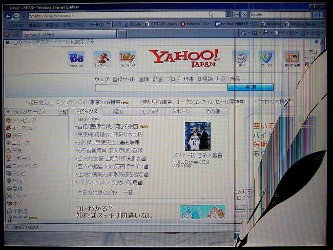Select the 辞書 search category
This screenshot has height=250, width=333.
189,79
